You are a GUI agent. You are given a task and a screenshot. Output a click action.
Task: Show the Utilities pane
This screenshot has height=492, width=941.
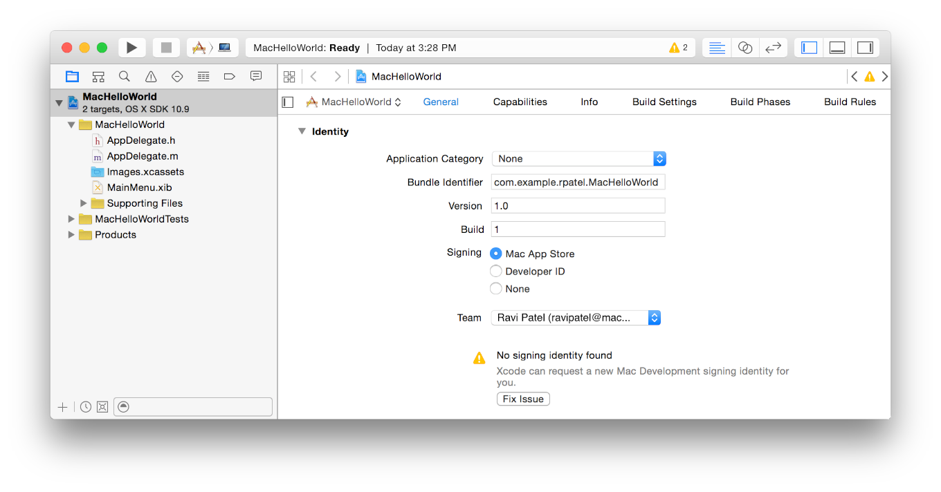pos(865,48)
